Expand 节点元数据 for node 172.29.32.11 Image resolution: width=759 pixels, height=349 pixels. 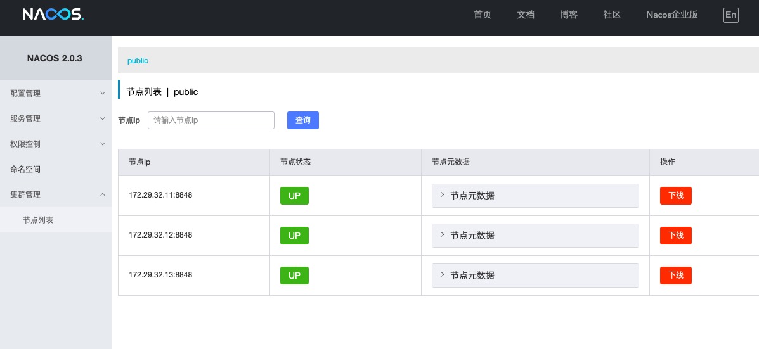coord(535,196)
